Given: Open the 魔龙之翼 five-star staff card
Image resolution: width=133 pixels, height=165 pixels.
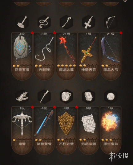Looking at the screenshot, I should (66, 56).
